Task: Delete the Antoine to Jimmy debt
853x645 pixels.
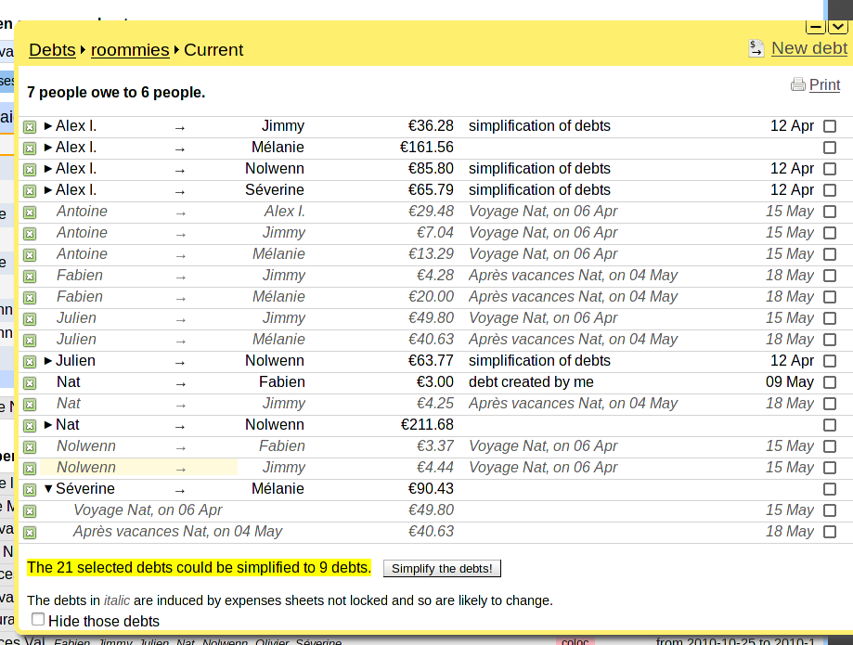Action: coord(30,233)
